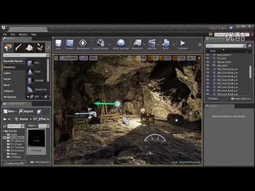Viewport: 255px width, 191px height.
Task: Toggle visibility of SkyLight1 actor
Action: point(208,65)
